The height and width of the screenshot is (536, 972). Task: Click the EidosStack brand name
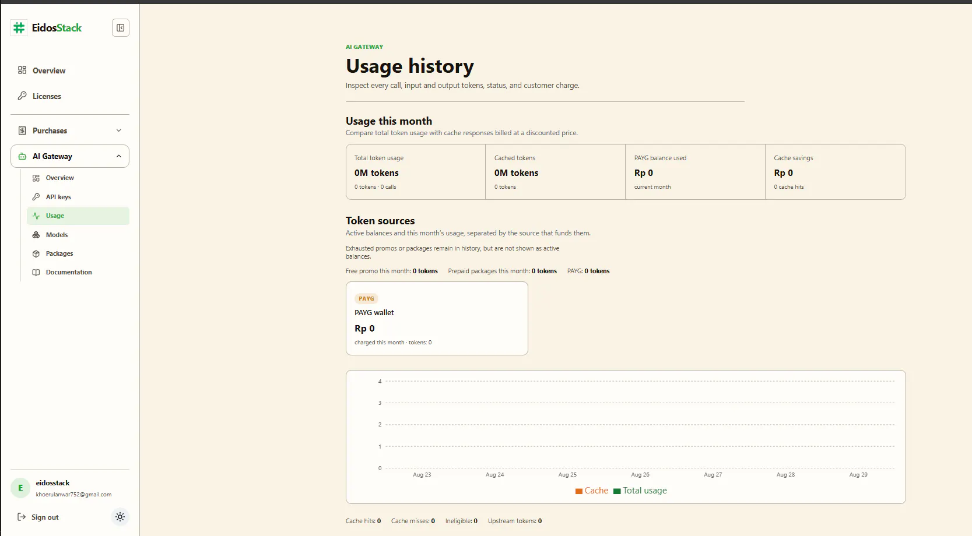pos(57,27)
